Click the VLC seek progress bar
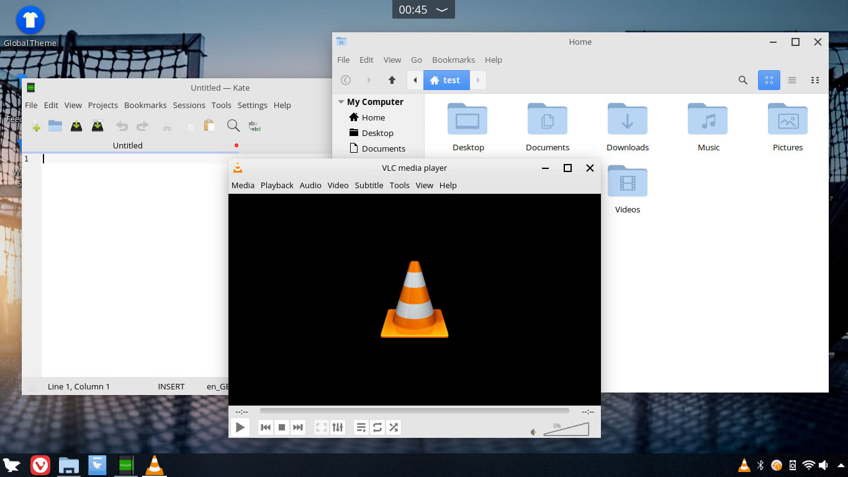Image resolution: width=848 pixels, height=477 pixels. tap(414, 411)
